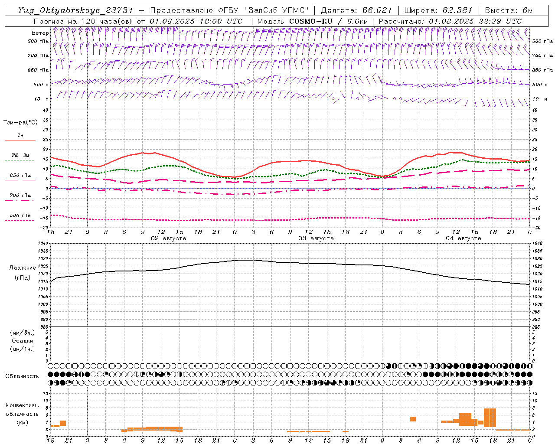Click the '03 августа' date label
Image resolution: width=555 pixels, height=444 pixels.
pos(316,238)
